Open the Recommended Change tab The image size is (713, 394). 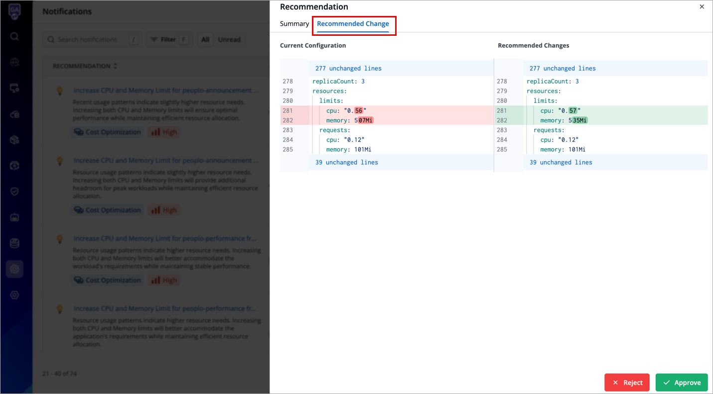(353, 24)
